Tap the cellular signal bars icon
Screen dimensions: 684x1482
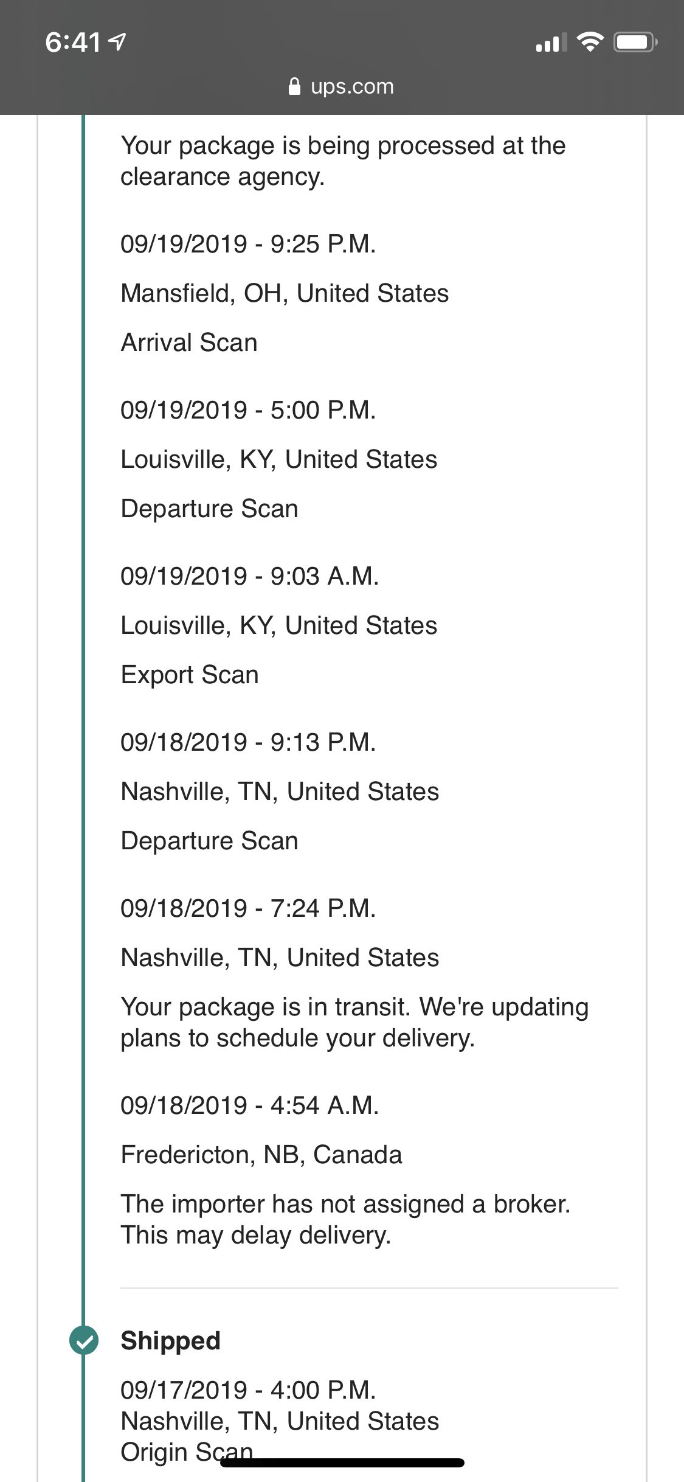[551, 43]
